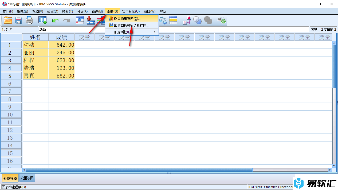Click the cell containing 浩浩
Screen dimensions: 338x190
tap(35, 68)
